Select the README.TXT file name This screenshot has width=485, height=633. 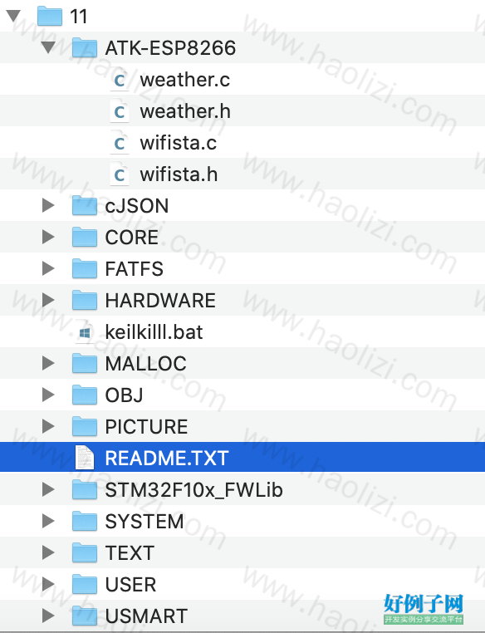(x=167, y=459)
